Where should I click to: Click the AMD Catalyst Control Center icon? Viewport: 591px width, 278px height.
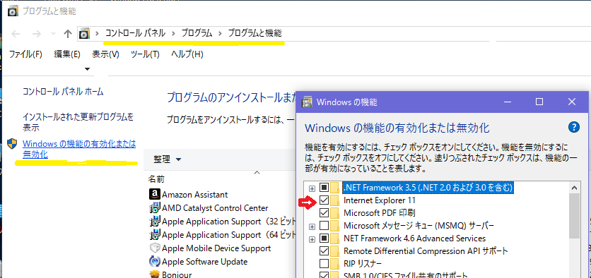[x=155, y=207]
